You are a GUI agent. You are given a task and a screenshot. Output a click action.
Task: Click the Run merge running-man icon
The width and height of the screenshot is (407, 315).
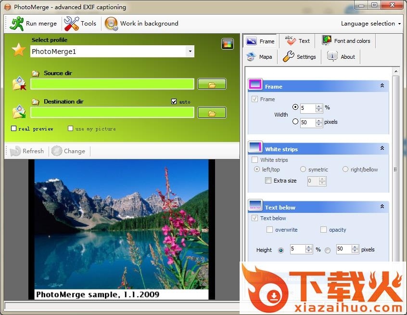coord(17,24)
